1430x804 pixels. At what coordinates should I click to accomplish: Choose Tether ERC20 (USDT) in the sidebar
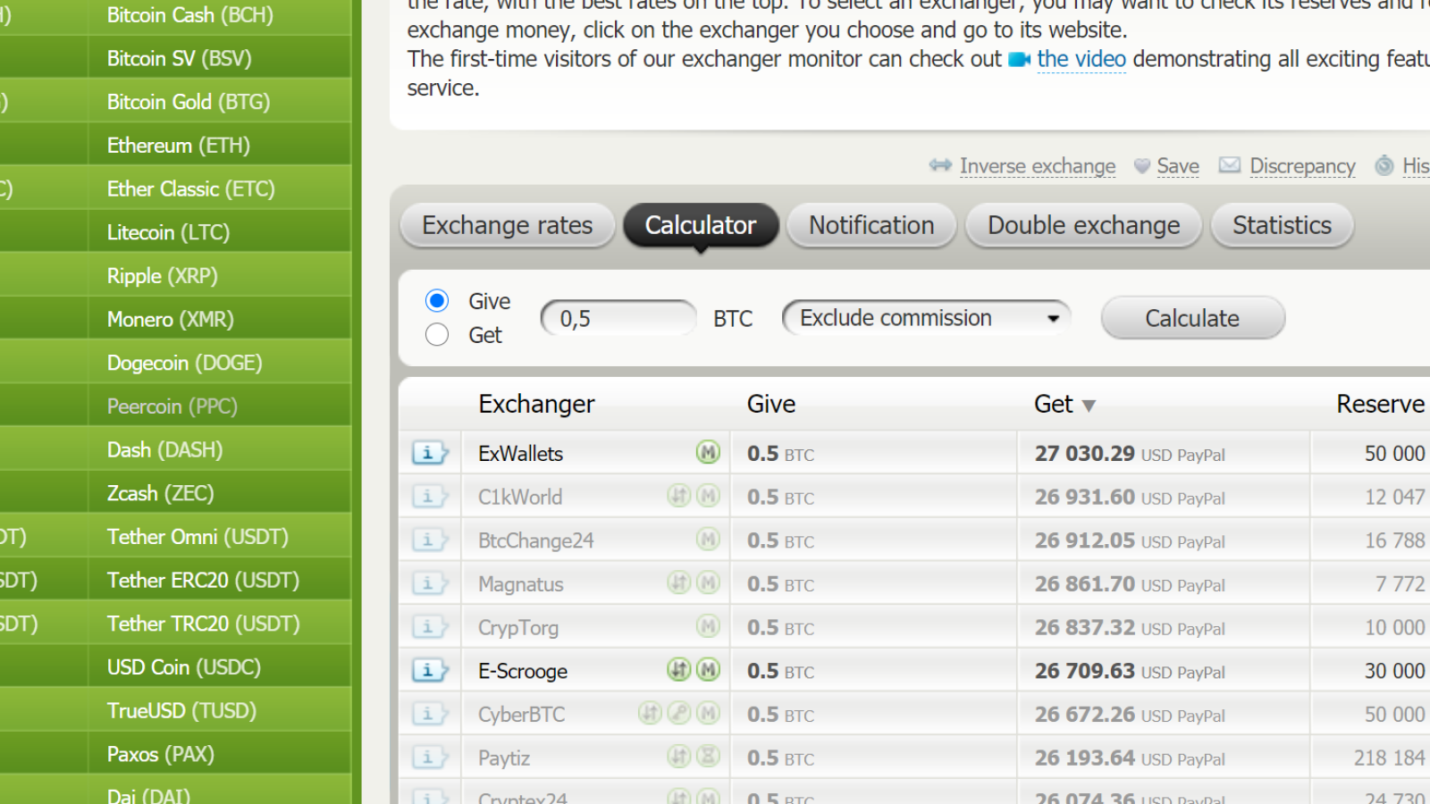coord(204,580)
